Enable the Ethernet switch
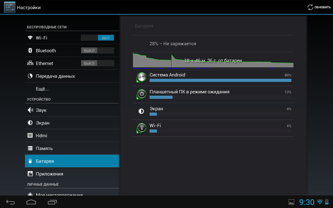333x208 pixels. point(98,63)
